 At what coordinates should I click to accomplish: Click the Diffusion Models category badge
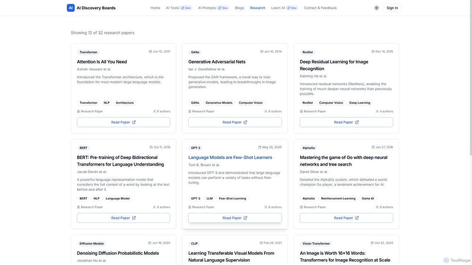pos(91,244)
